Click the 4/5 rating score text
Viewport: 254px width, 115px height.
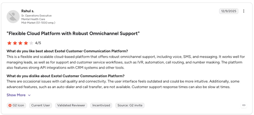[x=38, y=43]
